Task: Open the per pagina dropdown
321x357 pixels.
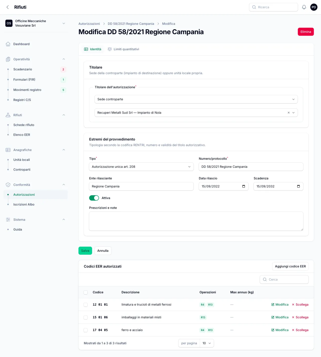Action: [207, 343]
